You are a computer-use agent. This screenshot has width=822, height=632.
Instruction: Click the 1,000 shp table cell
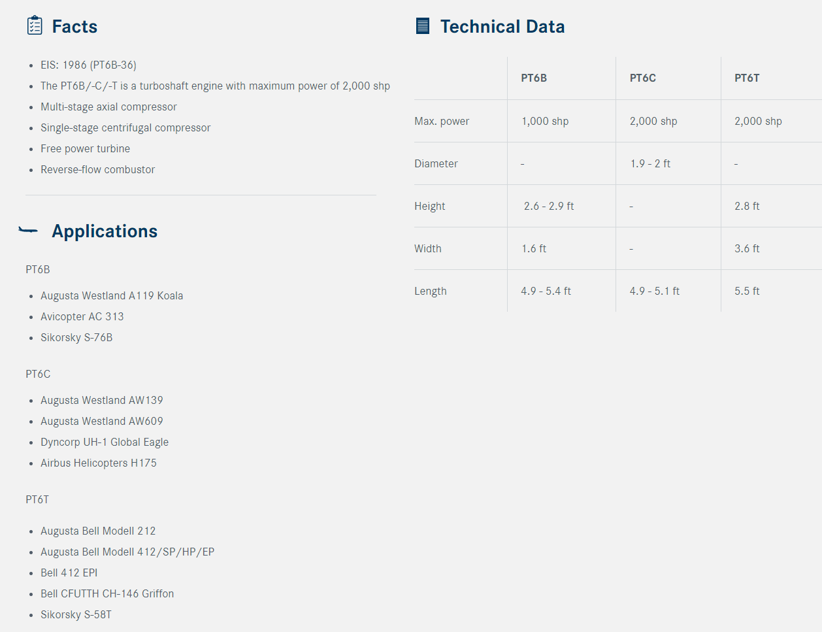point(545,121)
